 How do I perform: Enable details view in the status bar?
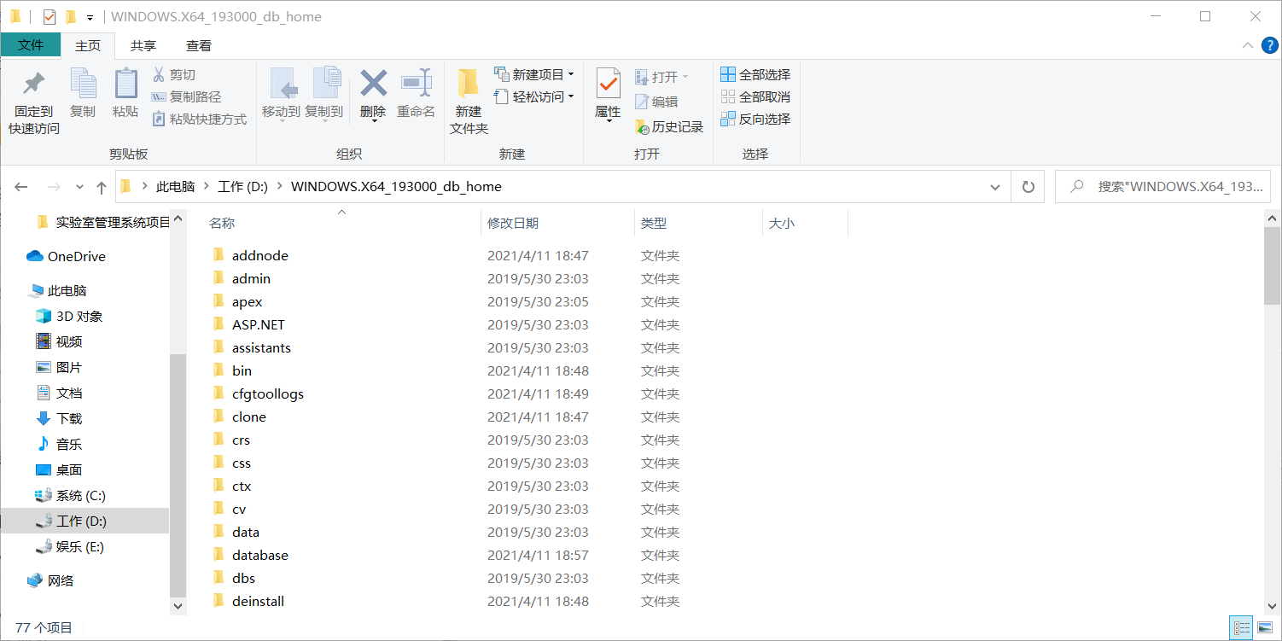point(1243,627)
